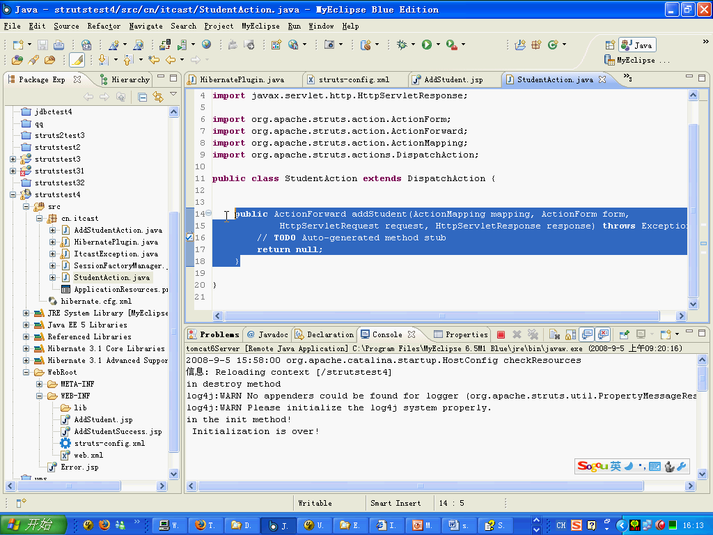Click the console vertical scrollbar down arrow
The image size is (713, 535).
click(702, 474)
